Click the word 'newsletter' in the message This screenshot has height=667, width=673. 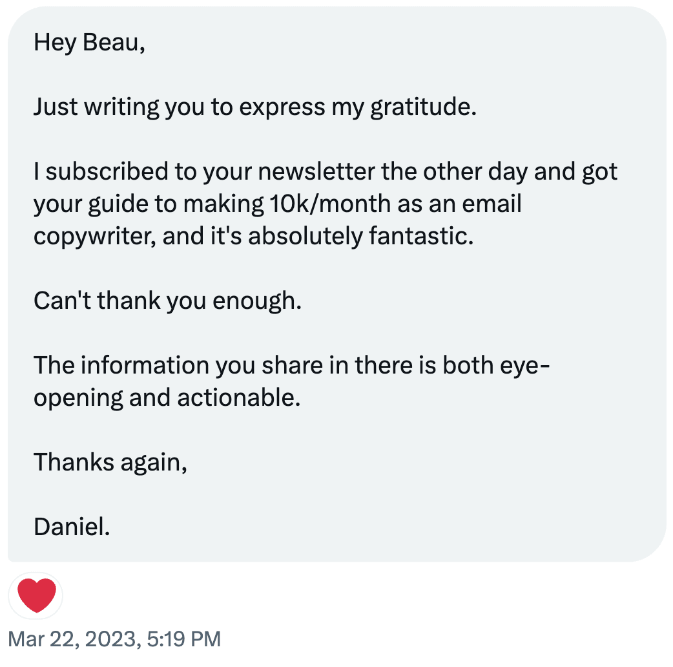tap(316, 171)
